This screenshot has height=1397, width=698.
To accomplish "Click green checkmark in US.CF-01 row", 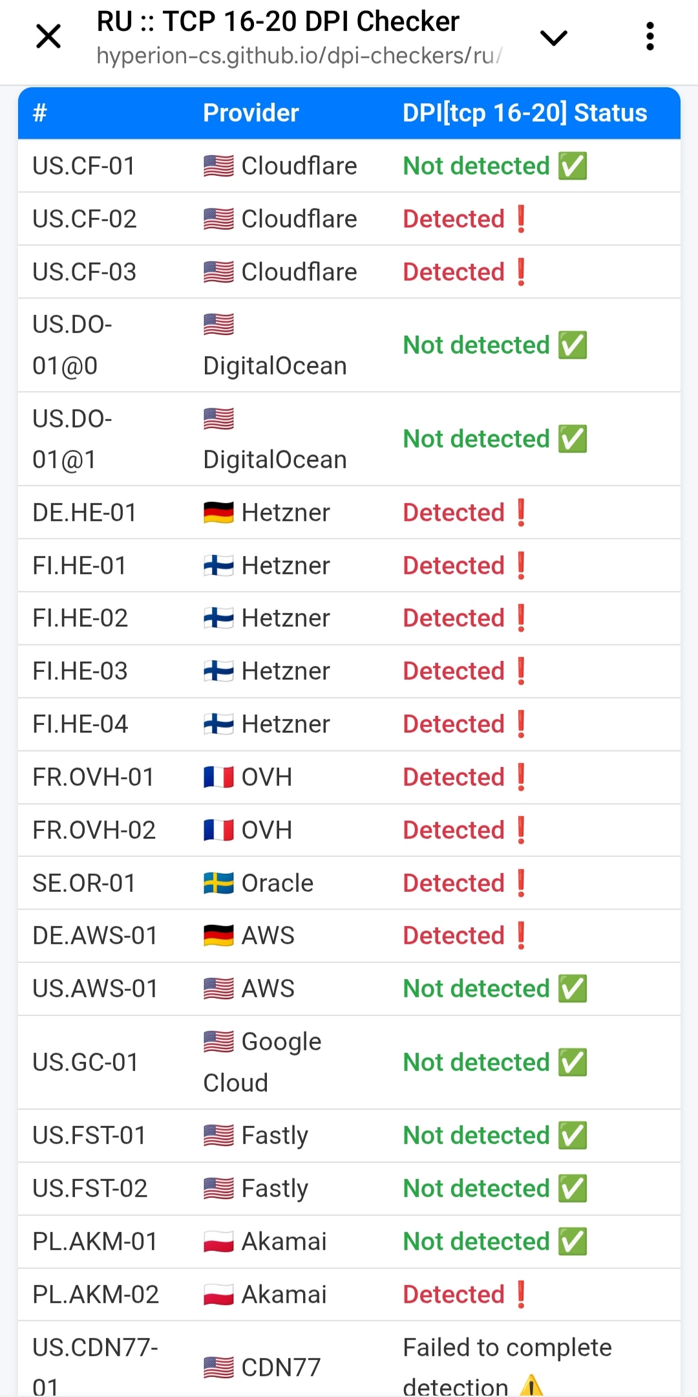I will point(573,166).
